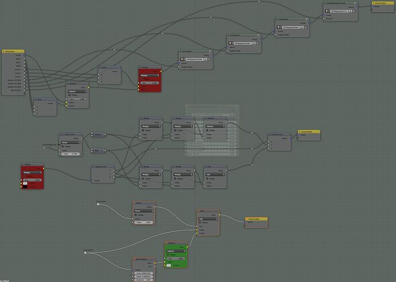The height and width of the screenshot is (282, 396).
Task: Toggle Clamp on the middle math Subtract node
Action: click(x=207, y=130)
